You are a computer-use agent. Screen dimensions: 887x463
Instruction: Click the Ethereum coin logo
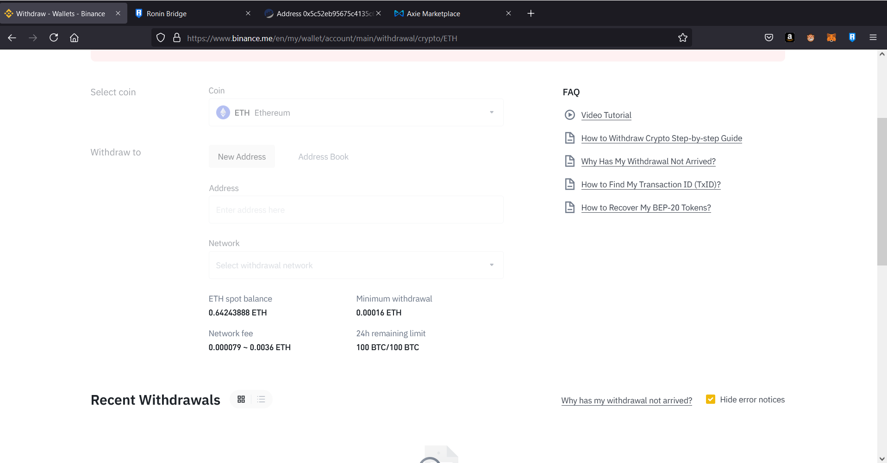point(223,112)
